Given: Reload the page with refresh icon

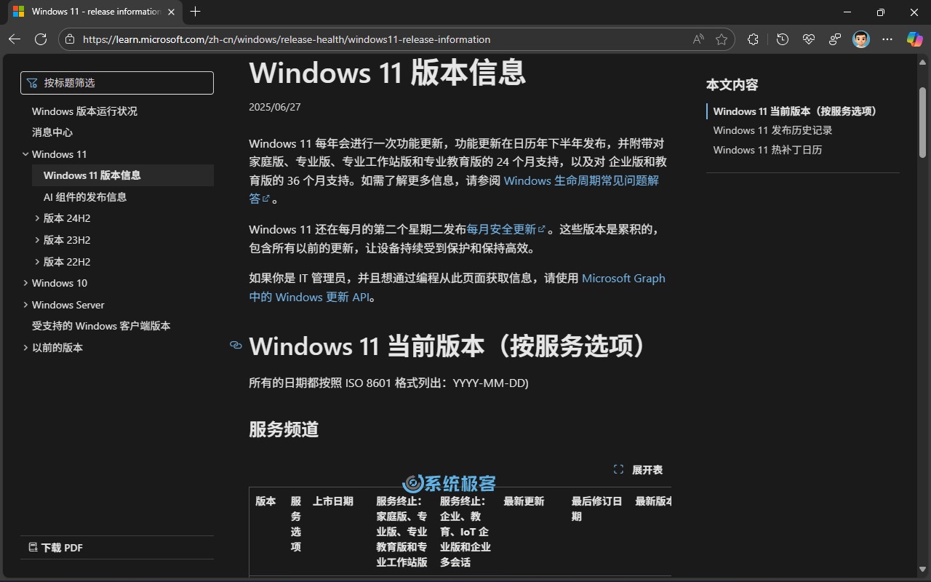Looking at the screenshot, I should [x=41, y=39].
